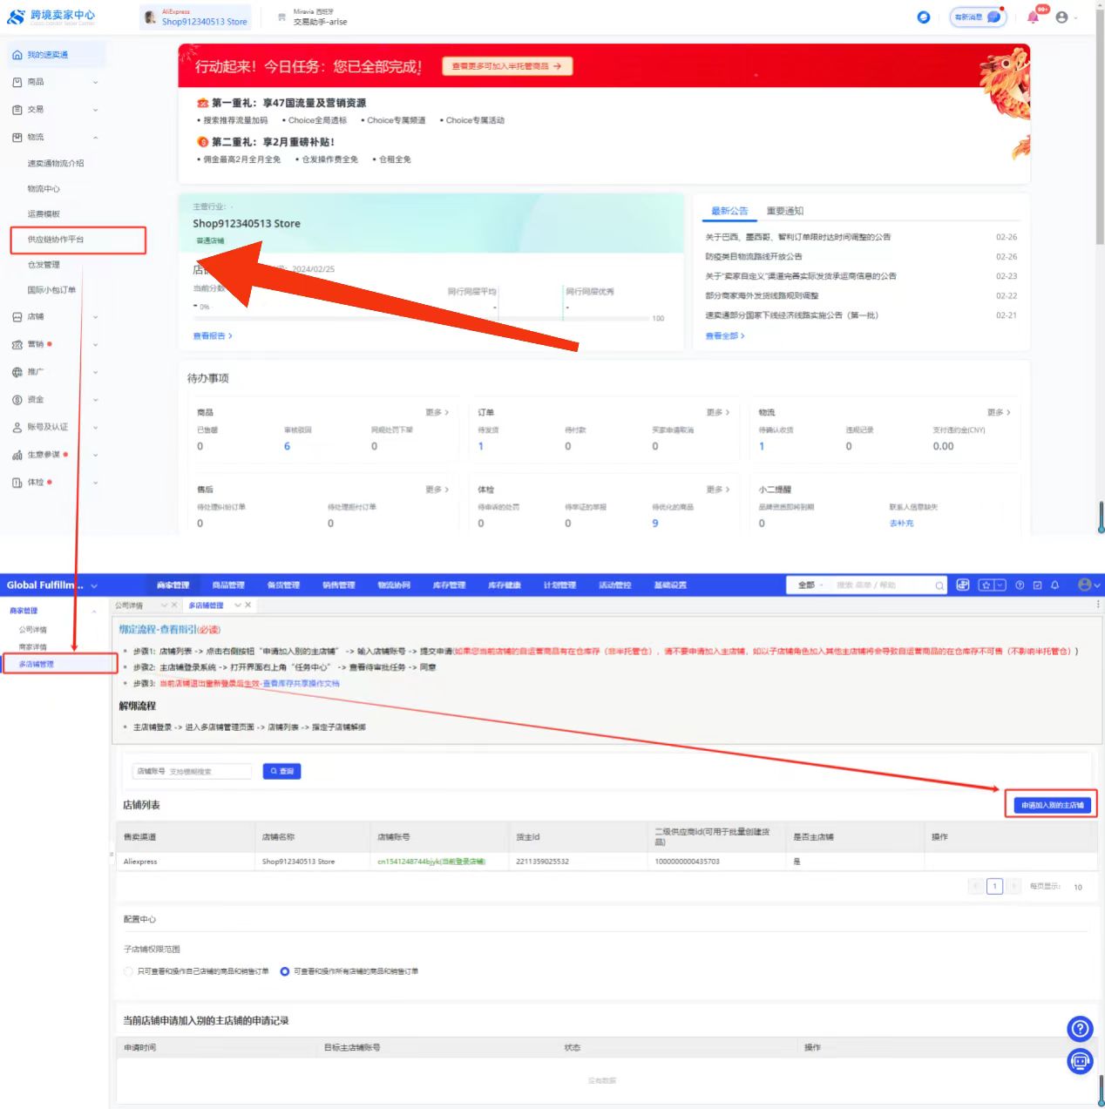Click the 有新消息 message button
Screen dimensions: 1105x1109
[x=978, y=17]
